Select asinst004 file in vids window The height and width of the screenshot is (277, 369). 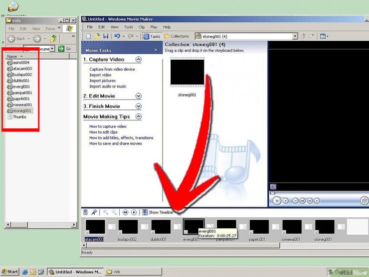(x=18, y=63)
